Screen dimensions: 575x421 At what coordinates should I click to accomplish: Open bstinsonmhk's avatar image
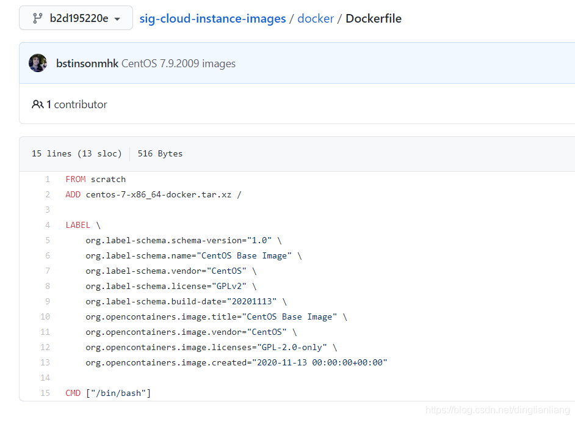tap(38, 63)
